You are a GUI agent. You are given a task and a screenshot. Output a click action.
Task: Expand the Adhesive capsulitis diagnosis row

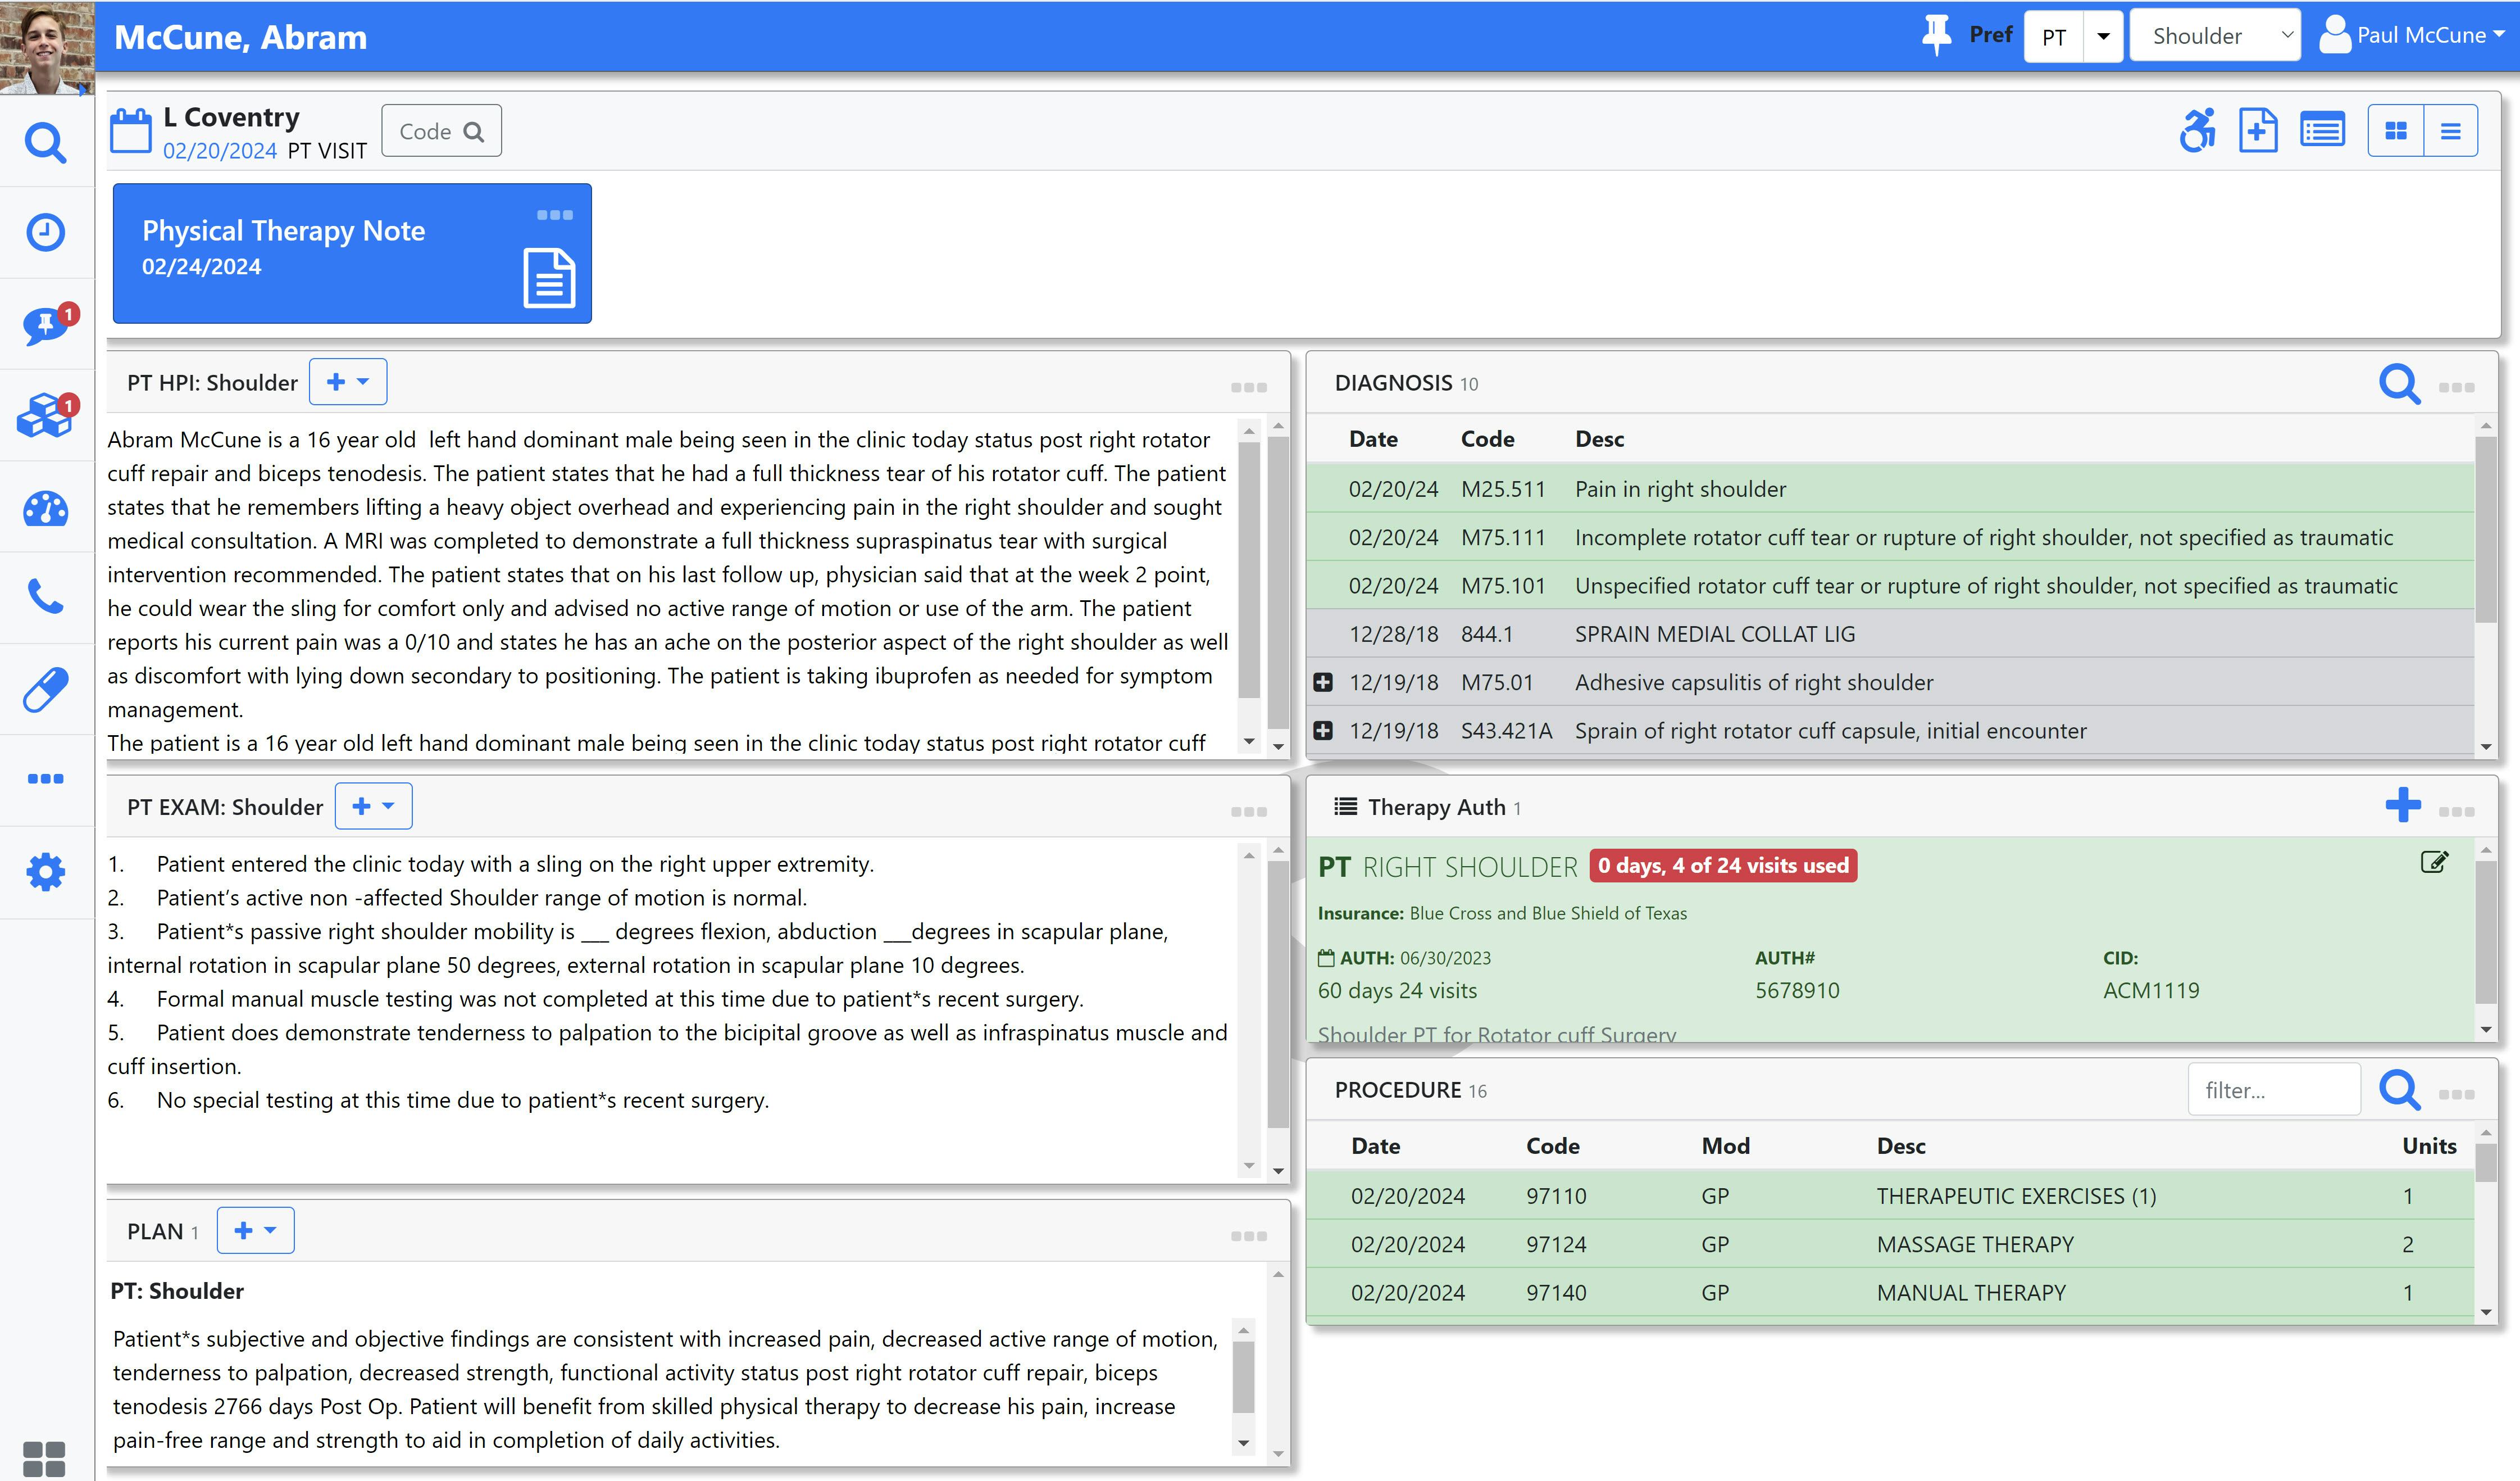pyautogui.click(x=1323, y=682)
